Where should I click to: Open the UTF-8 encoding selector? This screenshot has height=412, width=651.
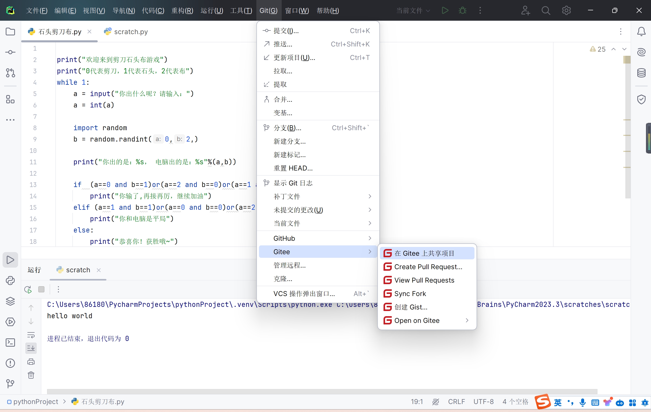pyautogui.click(x=483, y=402)
